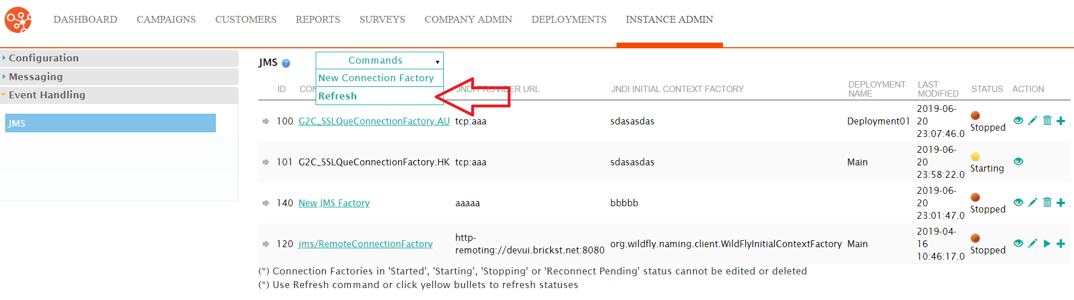The width and height of the screenshot is (1074, 300).
Task: Edit connection factory 100 with the pencil icon
Action: click(x=1032, y=120)
